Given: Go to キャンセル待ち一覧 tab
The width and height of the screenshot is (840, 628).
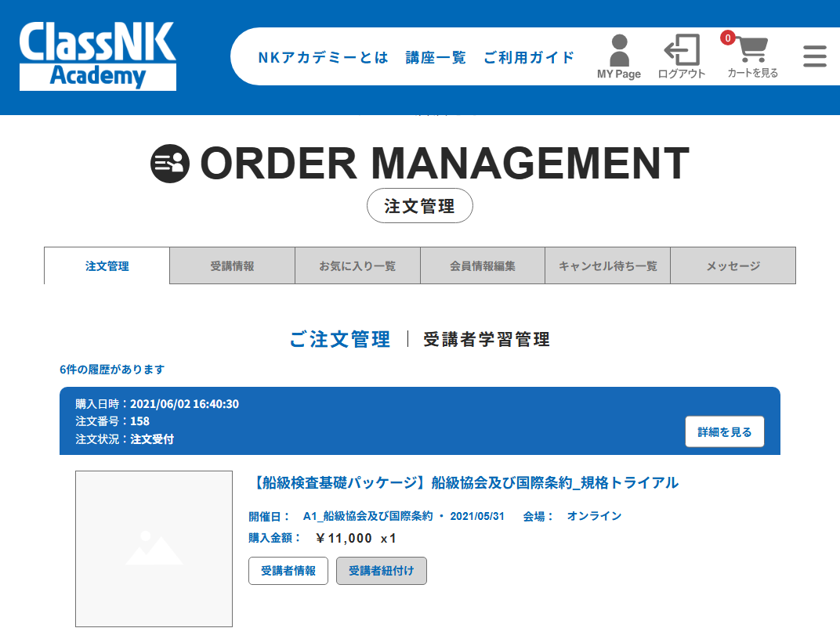Looking at the screenshot, I should [608, 266].
